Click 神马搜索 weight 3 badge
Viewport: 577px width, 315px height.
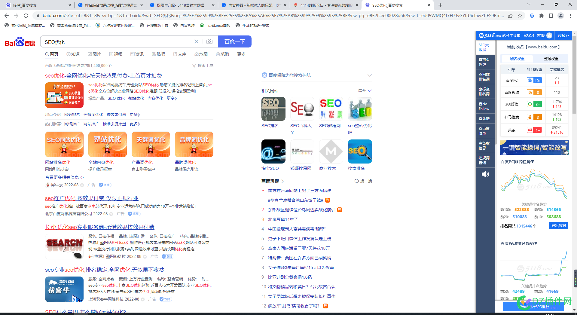click(534, 117)
